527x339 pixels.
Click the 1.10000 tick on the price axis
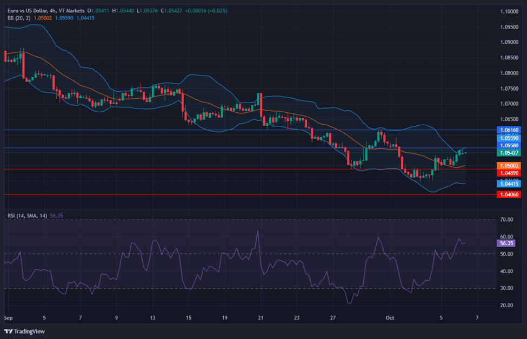[509, 11]
